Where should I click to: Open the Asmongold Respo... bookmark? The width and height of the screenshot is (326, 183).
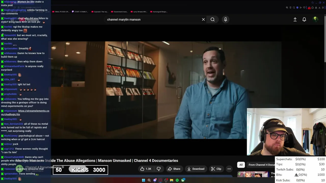pyautogui.click(x=159, y=12)
